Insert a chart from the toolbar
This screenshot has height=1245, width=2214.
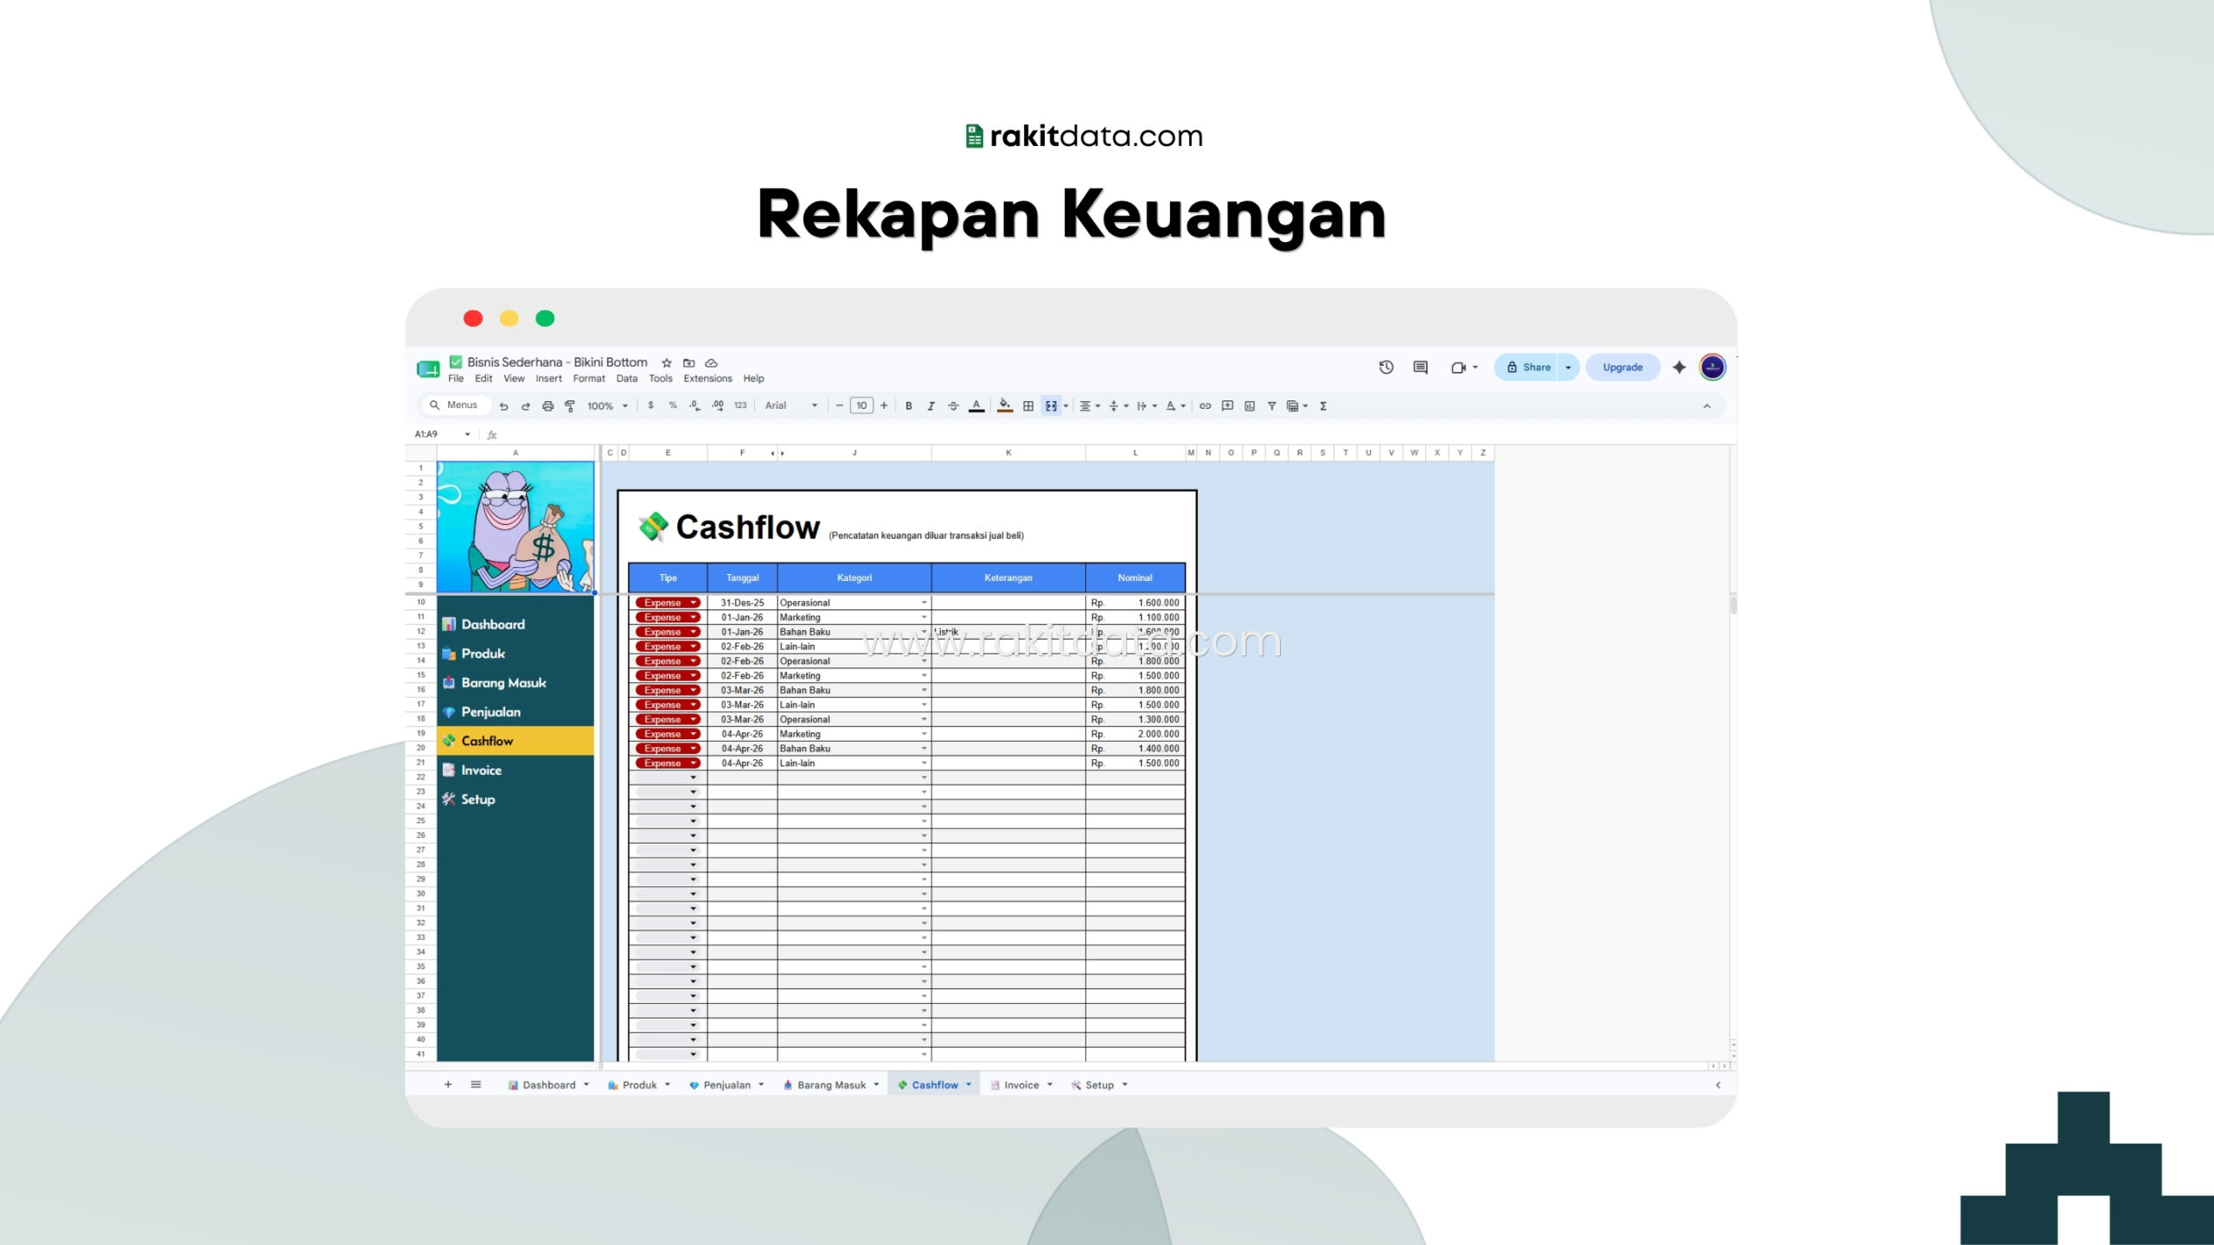[x=1250, y=405]
